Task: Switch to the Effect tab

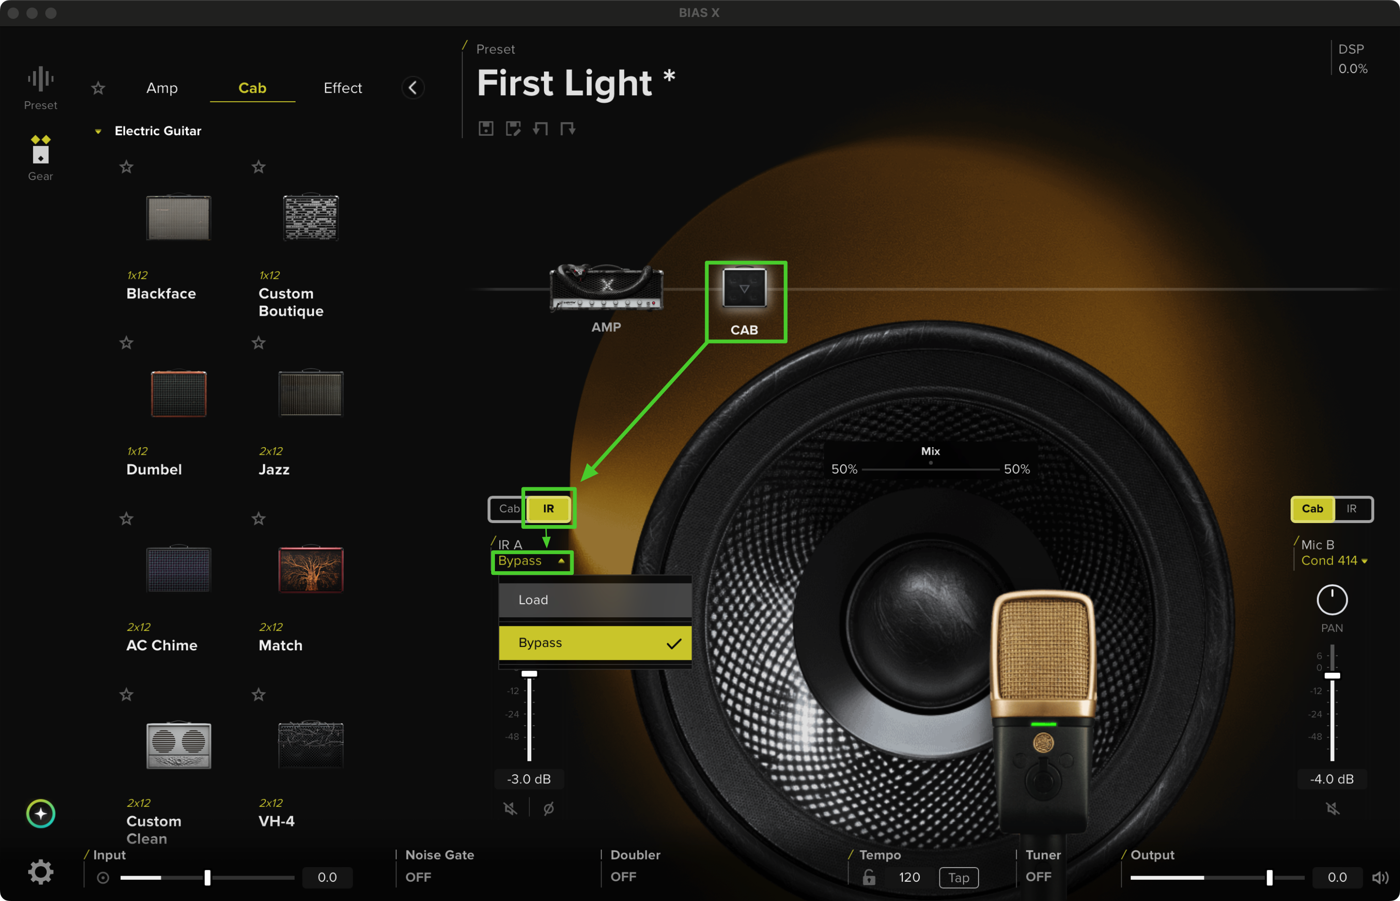Action: click(x=342, y=88)
